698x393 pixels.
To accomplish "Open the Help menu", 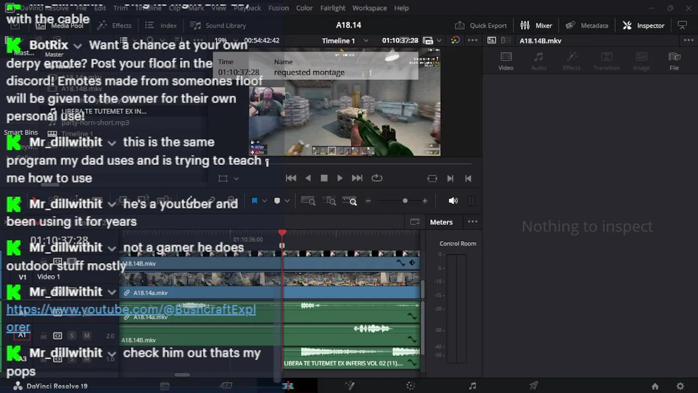I will tap(401, 8).
